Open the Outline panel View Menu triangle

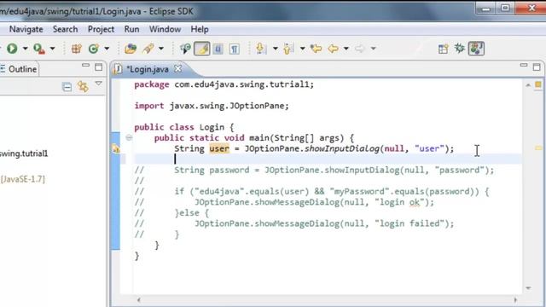pos(99,84)
